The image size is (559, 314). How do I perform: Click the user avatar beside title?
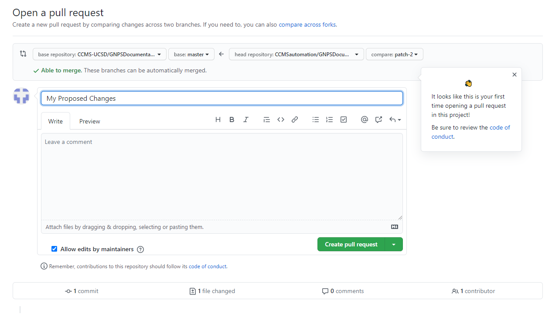(21, 96)
